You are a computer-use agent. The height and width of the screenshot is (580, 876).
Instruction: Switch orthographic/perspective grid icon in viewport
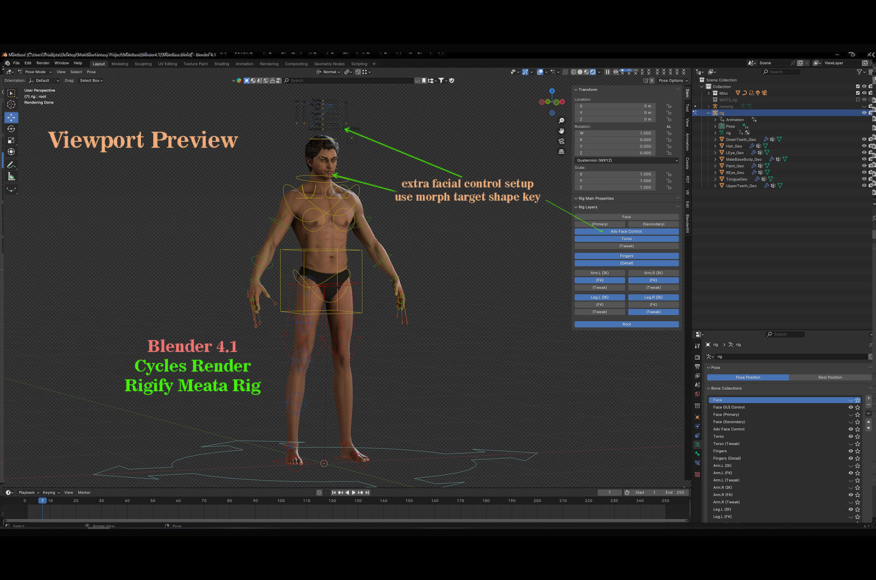(561, 152)
